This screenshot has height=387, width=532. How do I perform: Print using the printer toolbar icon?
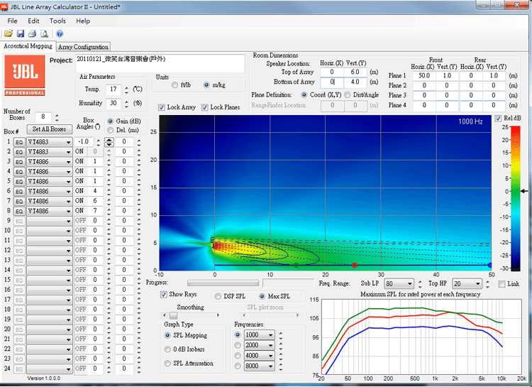pyautogui.click(x=32, y=33)
